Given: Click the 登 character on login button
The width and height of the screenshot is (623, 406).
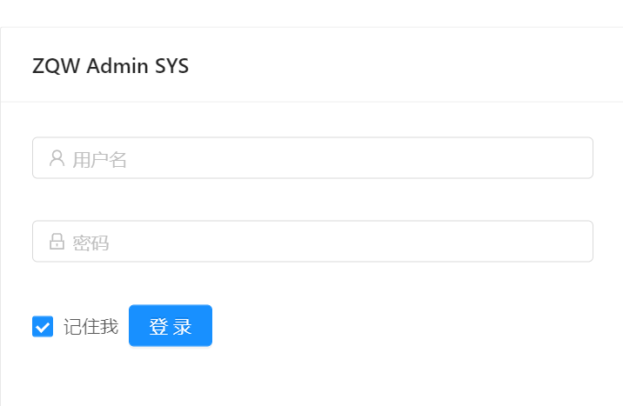Looking at the screenshot, I should (x=158, y=327).
